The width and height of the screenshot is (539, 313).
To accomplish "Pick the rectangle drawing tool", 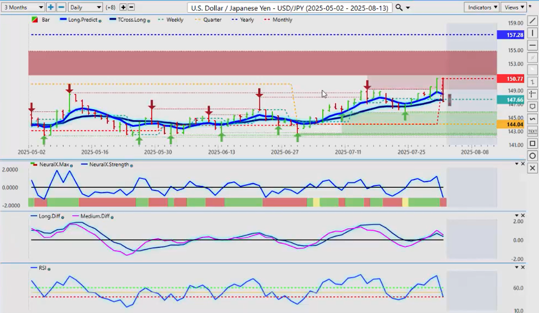I will click(533, 143).
